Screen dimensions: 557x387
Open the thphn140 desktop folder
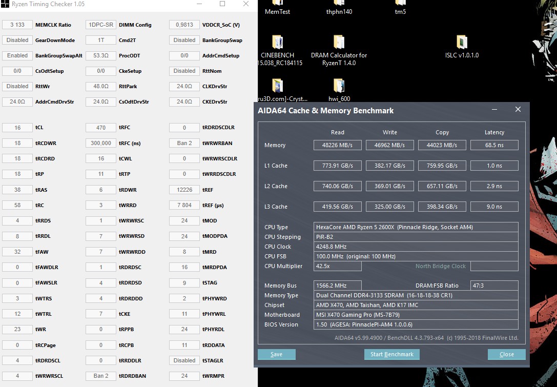[x=339, y=7]
